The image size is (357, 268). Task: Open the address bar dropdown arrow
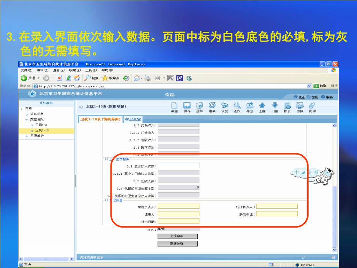(x=309, y=86)
